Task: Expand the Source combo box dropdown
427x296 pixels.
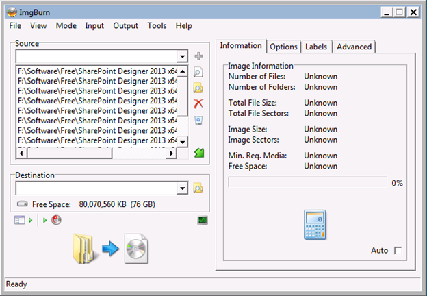Action: pyautogui.click(x=182, y=56)
